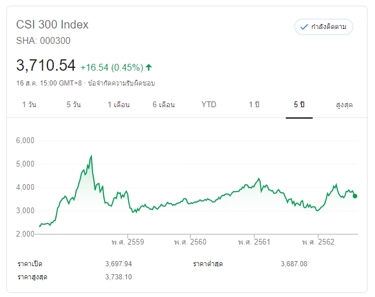Open the ข้อจำกัดความรับผิดชอบ disclaimer link
Image resolution: width=375 pixels, height=297 pixels.
[x=121, y=83]
